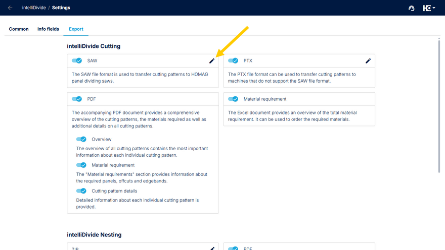Click the back arrow in the header
Screen dimensions: 445x250
[x=10, y=8]
